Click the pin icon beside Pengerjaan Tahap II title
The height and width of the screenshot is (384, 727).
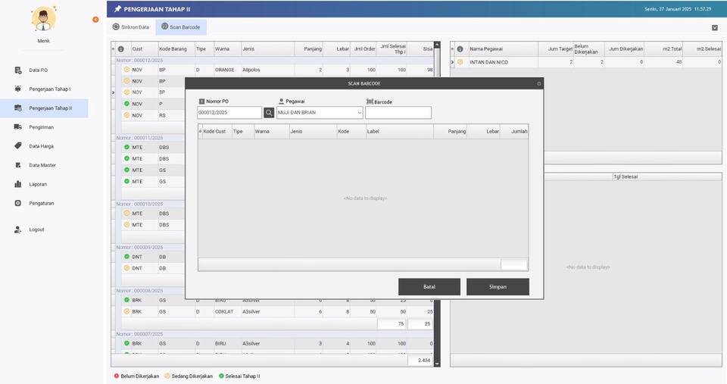117,9
